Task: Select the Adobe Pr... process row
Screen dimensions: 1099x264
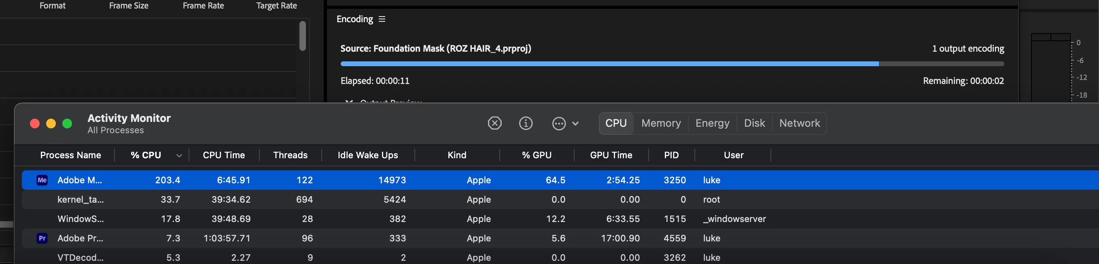Action: (560, 239)
